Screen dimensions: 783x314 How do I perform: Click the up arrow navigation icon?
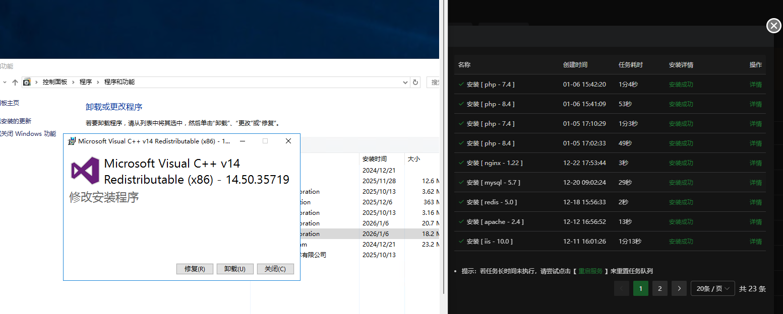point(15,82)
